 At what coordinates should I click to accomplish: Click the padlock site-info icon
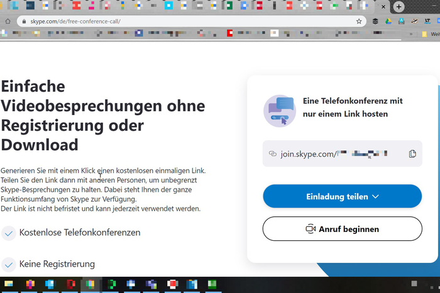24,21
